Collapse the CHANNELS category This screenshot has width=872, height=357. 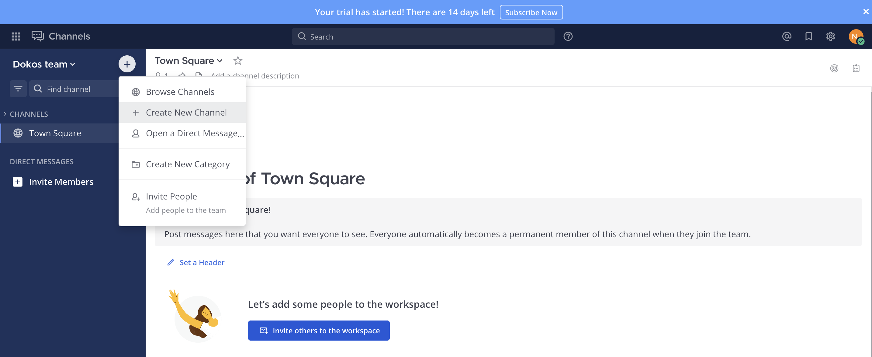(29, 114)
